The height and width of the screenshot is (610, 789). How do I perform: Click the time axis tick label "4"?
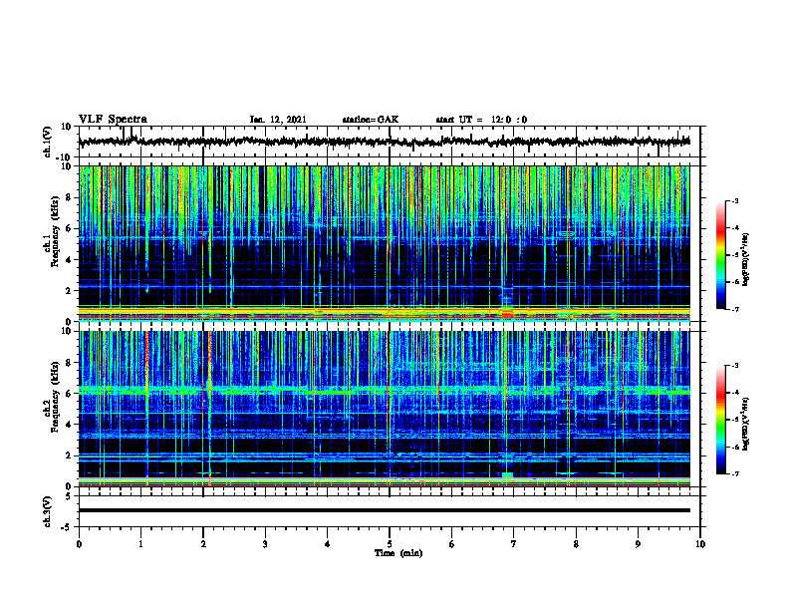click(x=328, y=544)
